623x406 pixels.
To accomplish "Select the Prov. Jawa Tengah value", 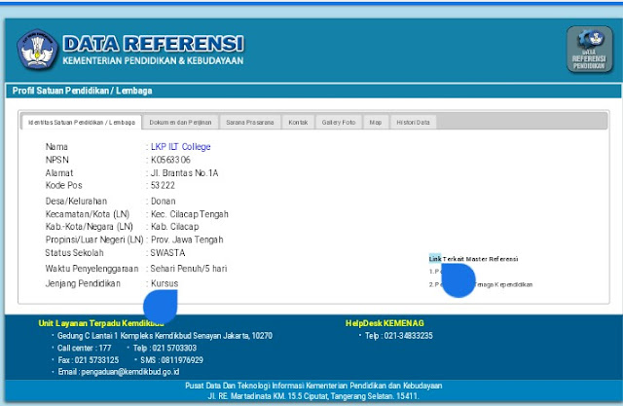I will coord(187,240).
